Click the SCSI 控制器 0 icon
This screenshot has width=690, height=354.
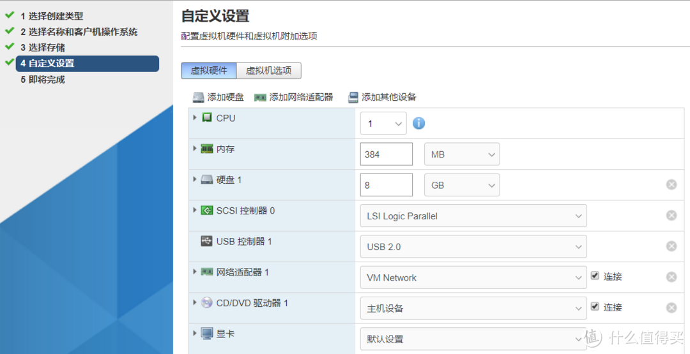point(207,210)
